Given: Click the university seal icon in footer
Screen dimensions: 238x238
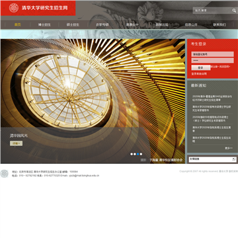Looking at the screenshot, I should (x=4, y=173).
